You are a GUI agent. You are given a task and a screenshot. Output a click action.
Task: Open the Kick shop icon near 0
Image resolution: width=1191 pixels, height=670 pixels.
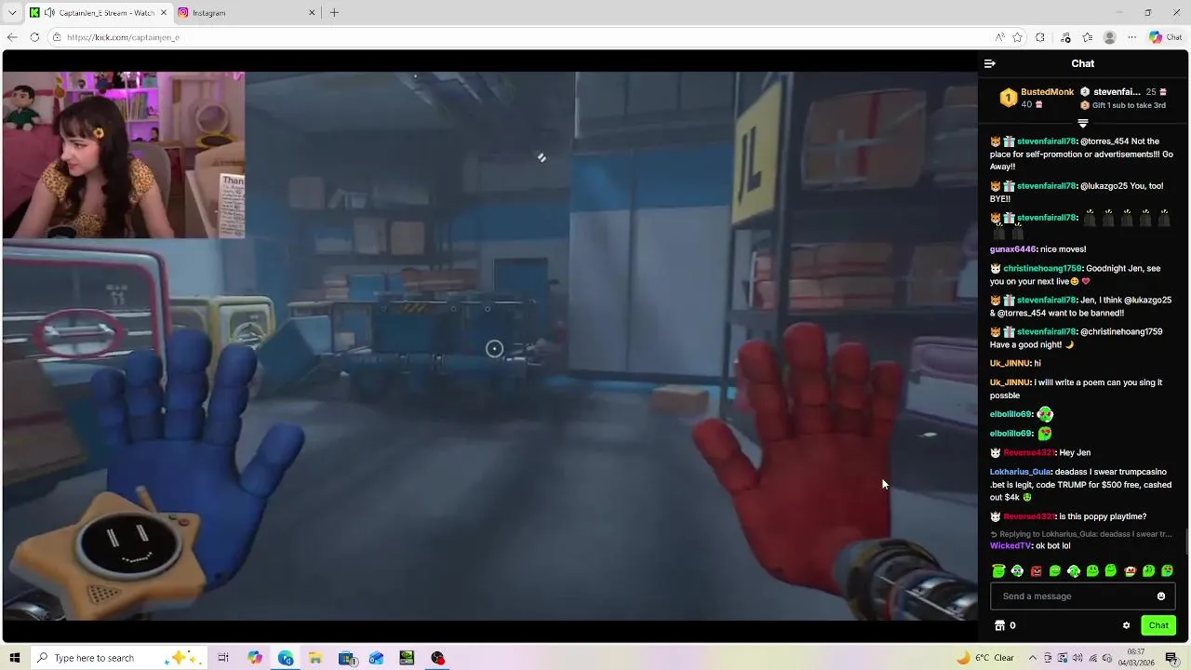pos(1000,625)
